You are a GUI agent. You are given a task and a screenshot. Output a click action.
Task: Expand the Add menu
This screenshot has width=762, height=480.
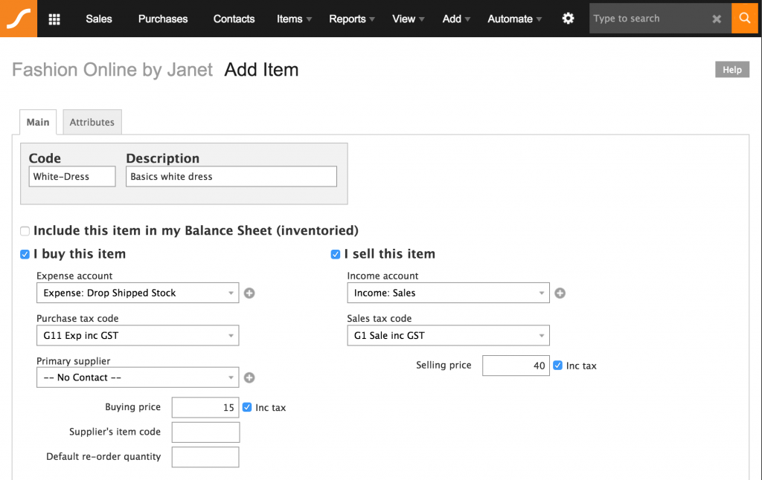tap(456, 19)
